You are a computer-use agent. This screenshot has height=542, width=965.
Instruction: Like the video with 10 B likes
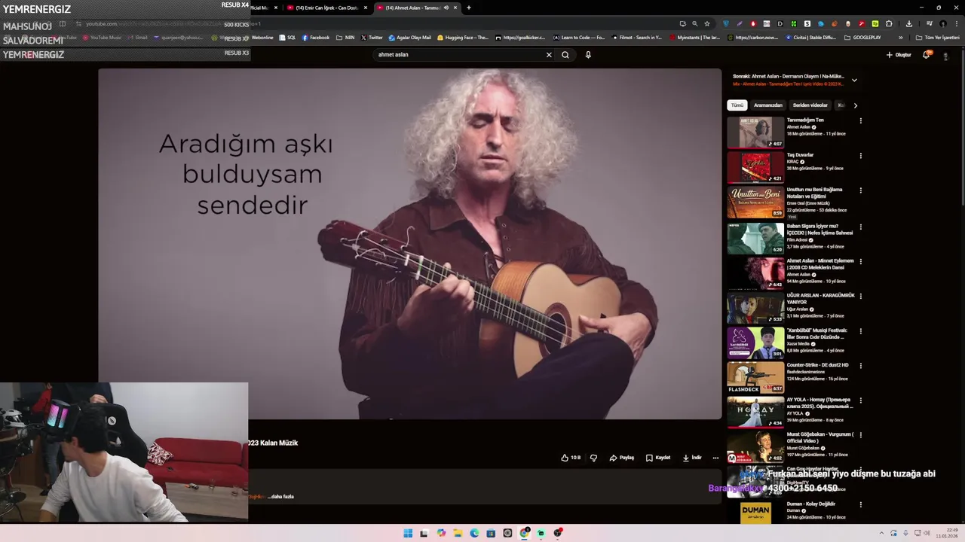click(571, 458)
